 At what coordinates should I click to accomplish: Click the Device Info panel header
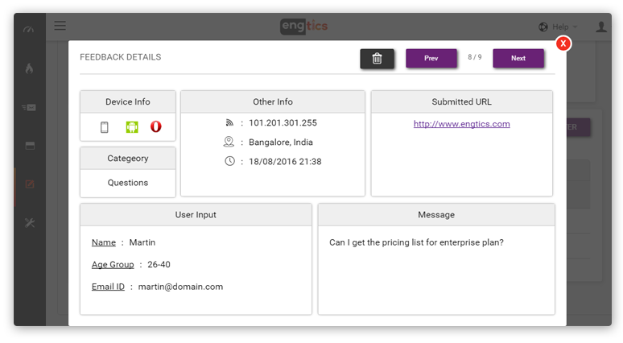click(x=128, y=101)
